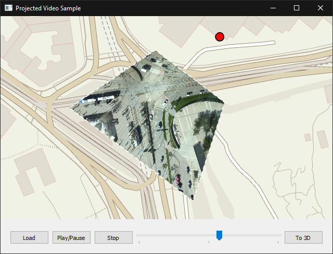The height and width of the screenshot is (254, 333).
Task: Toggle playback with Play/Pause button
Action: coord(71,238)
